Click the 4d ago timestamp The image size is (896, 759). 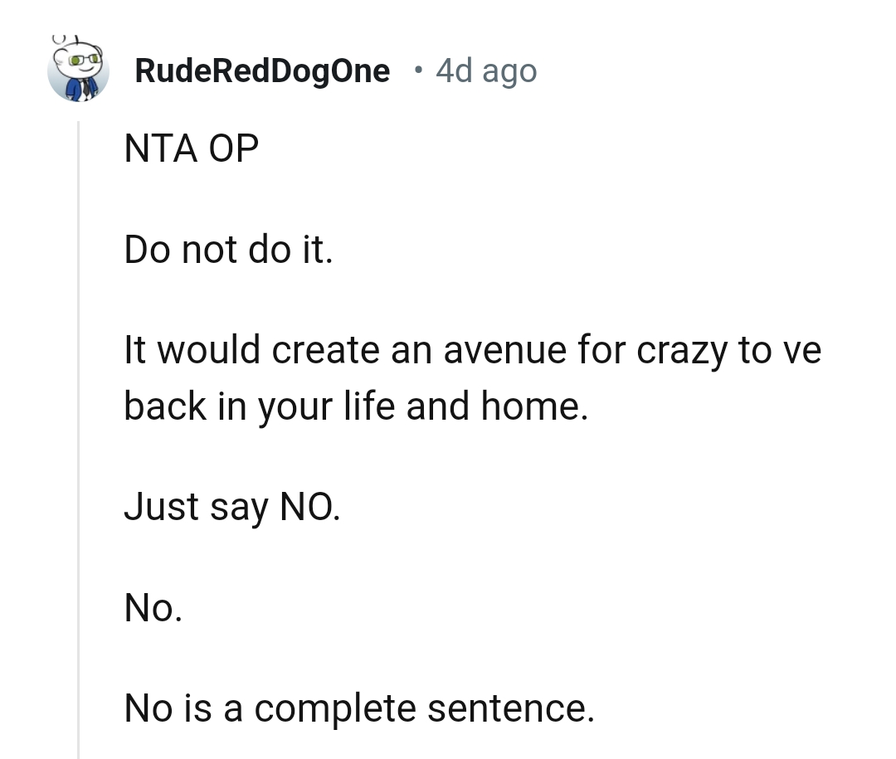485,71
